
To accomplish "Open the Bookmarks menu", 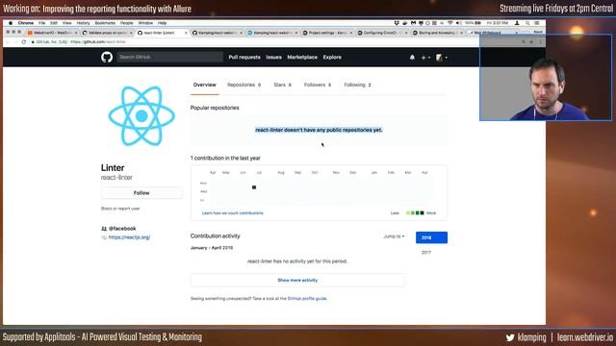I will point(105,23).
